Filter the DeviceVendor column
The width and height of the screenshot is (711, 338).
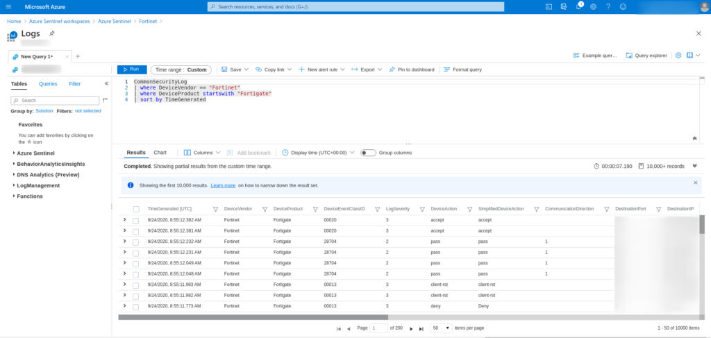(x=265, y=210)
